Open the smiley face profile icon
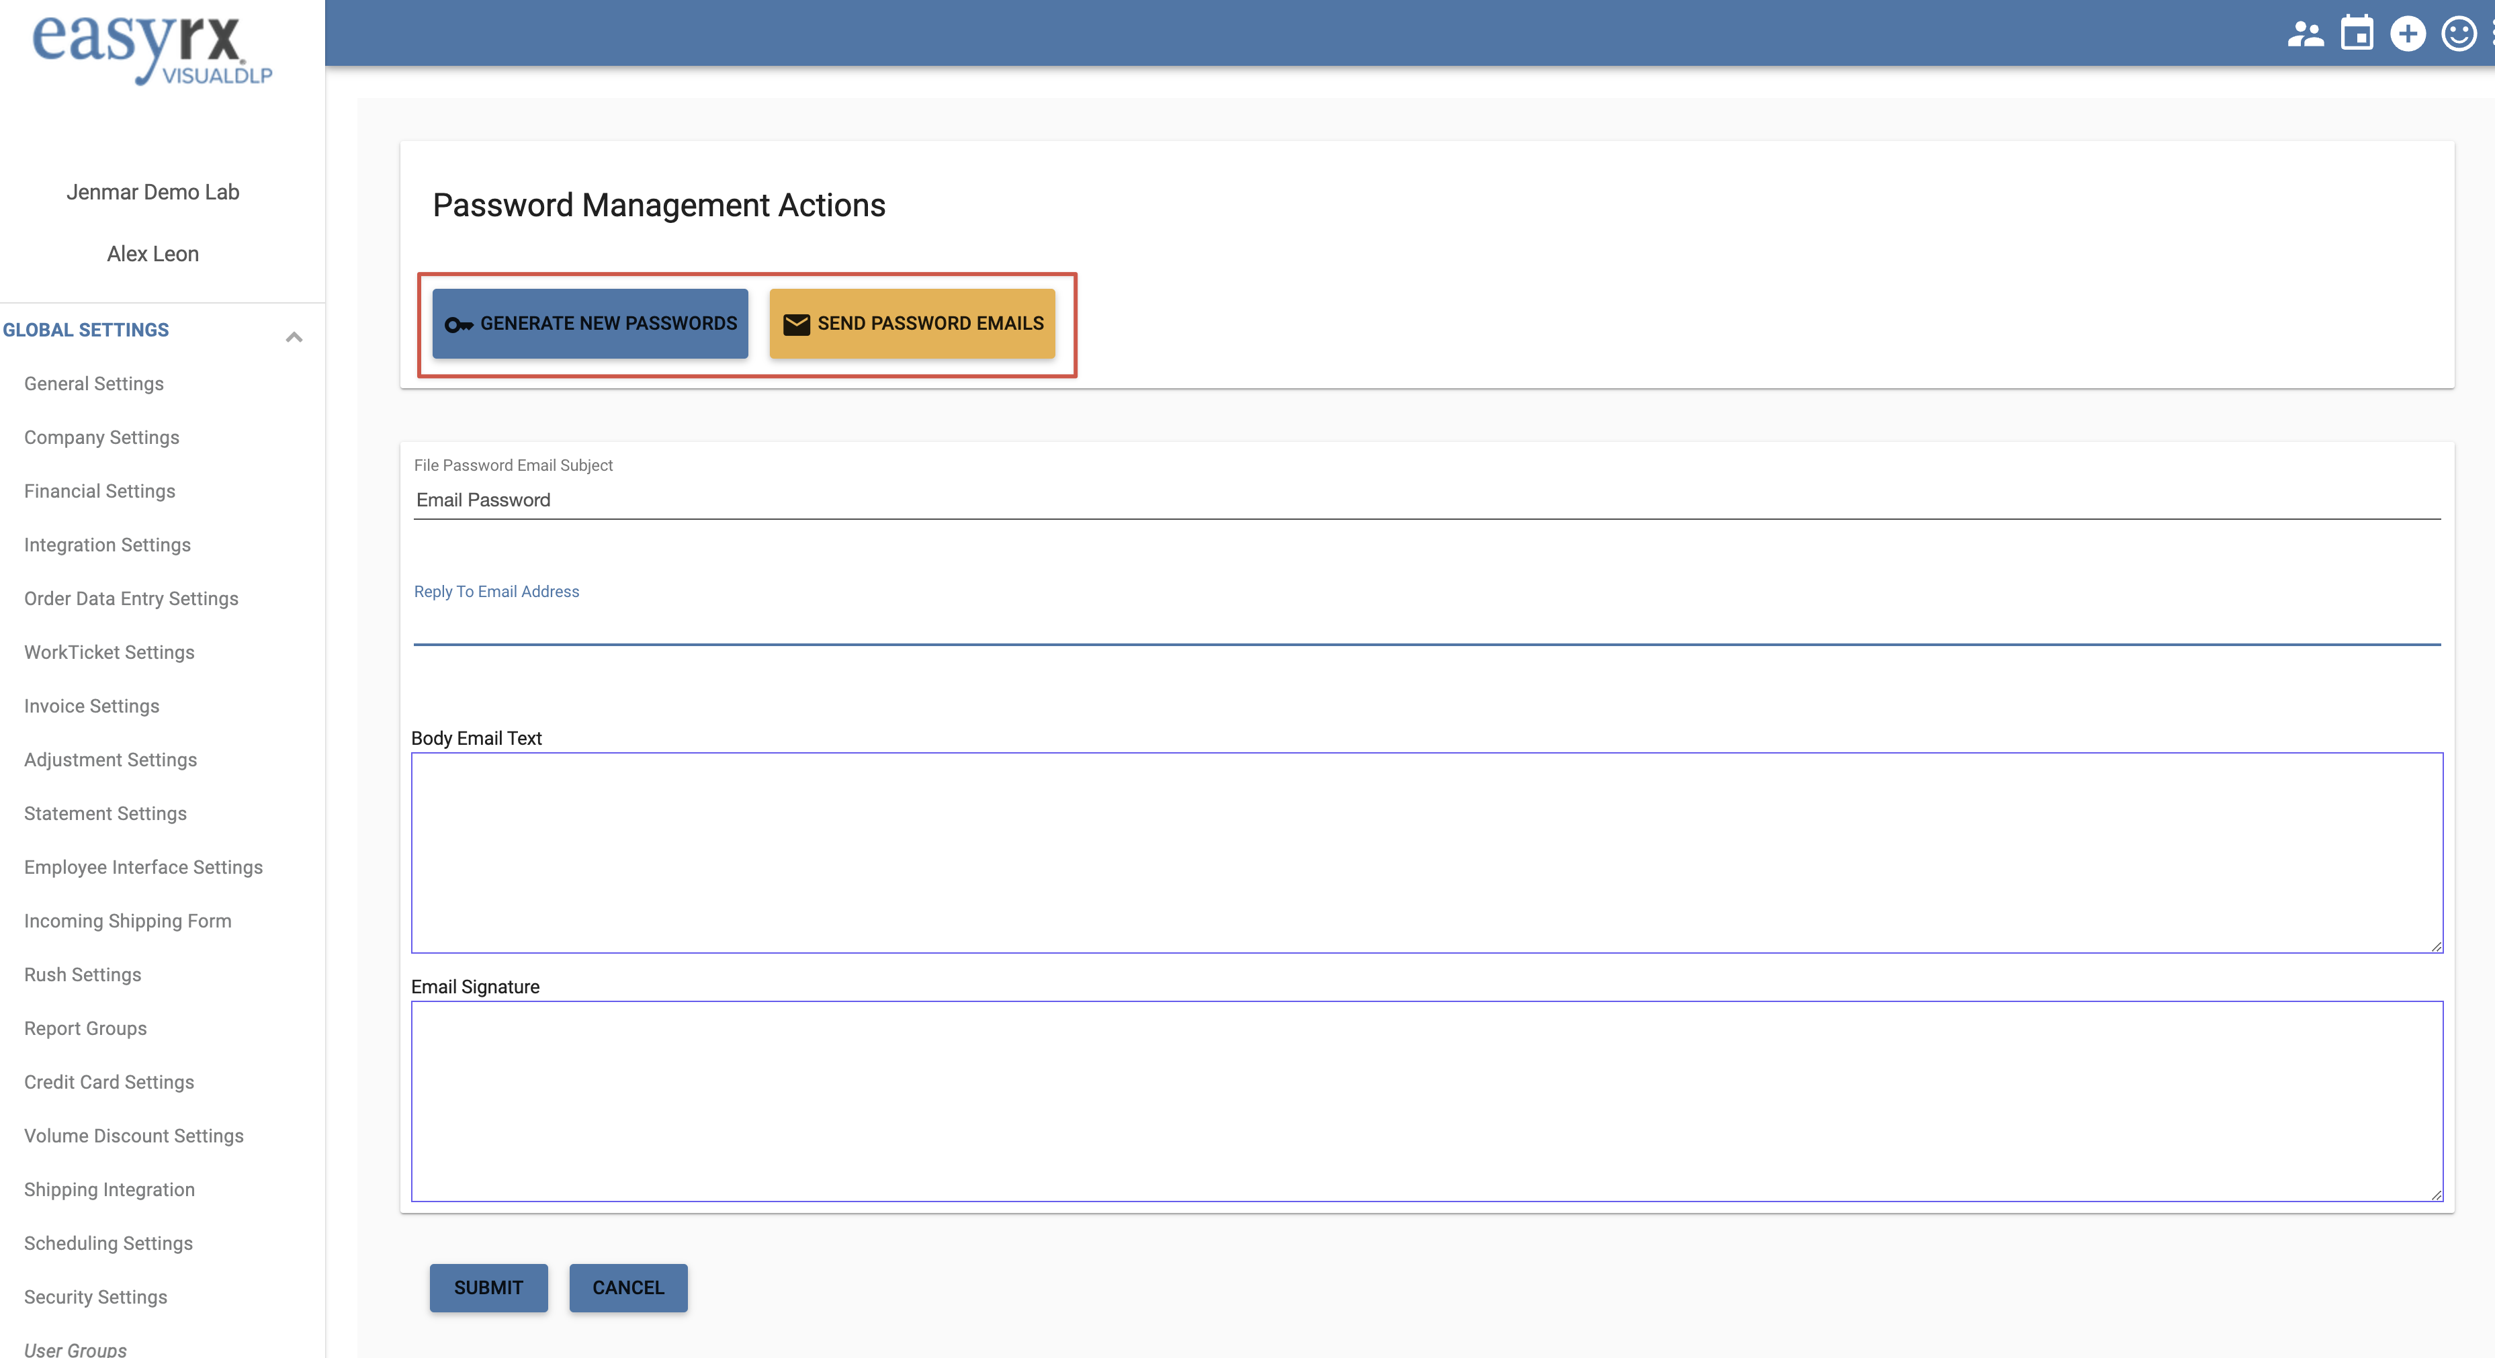Image resolution: width=2495 pixels, height=1358 pixels. [2459, 34]
